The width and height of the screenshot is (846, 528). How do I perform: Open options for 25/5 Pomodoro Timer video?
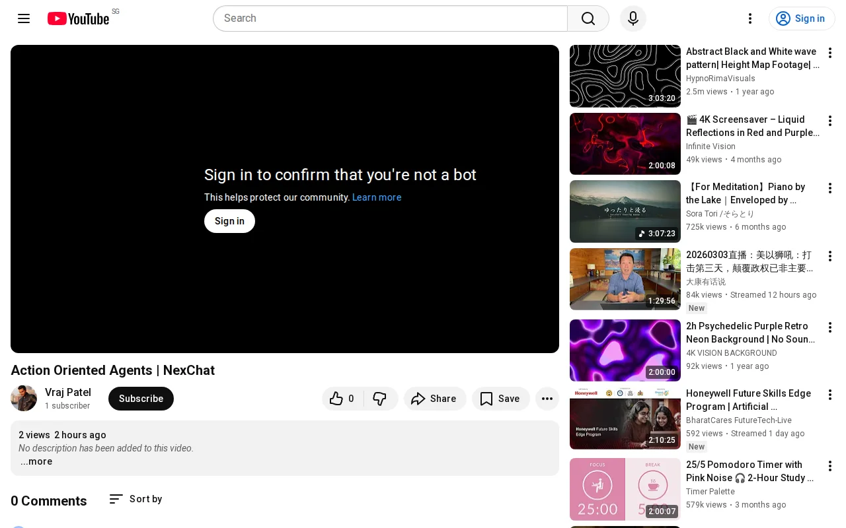coord(830,466)
